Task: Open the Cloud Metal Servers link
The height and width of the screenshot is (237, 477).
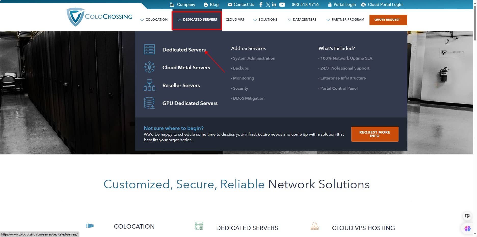Action: 186,68
